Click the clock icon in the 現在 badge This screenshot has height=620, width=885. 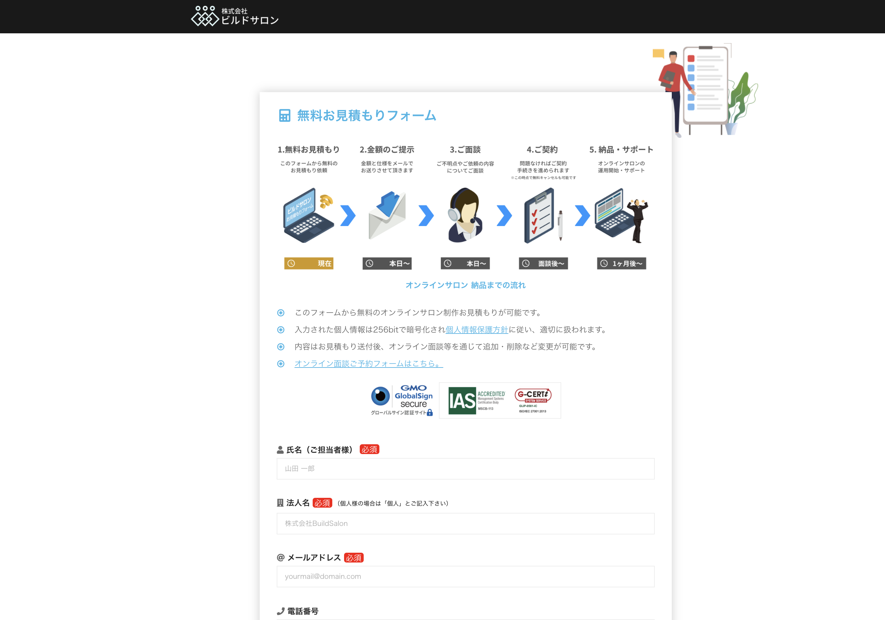(x=292, y=263)
